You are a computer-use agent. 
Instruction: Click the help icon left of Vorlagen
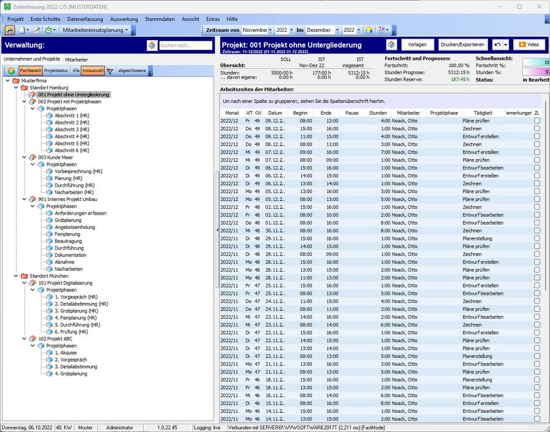[392, 45]
